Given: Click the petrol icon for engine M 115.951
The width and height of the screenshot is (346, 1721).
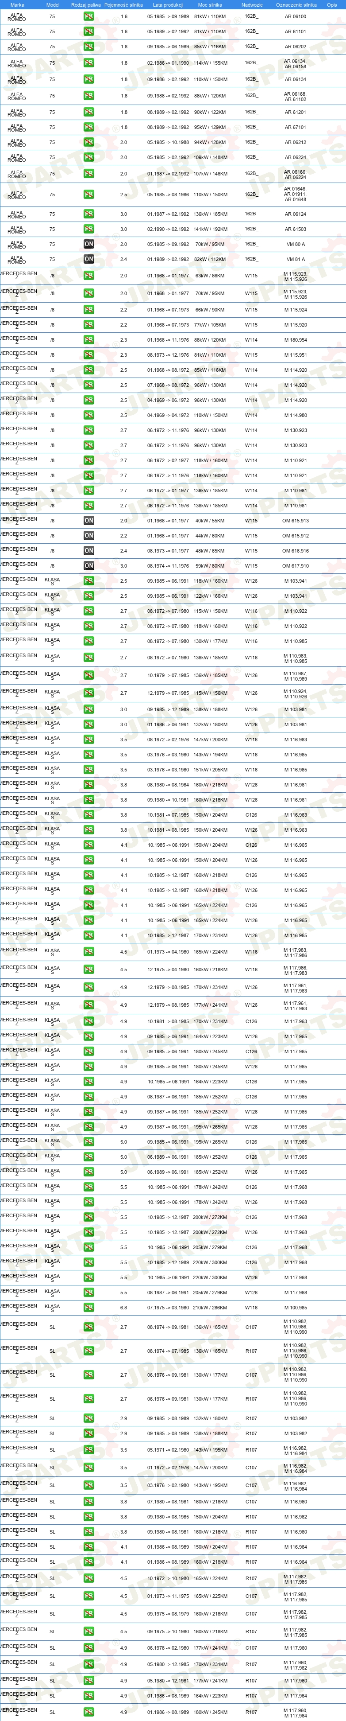Looking at the screenshot, I should click(x=88, y=355).
